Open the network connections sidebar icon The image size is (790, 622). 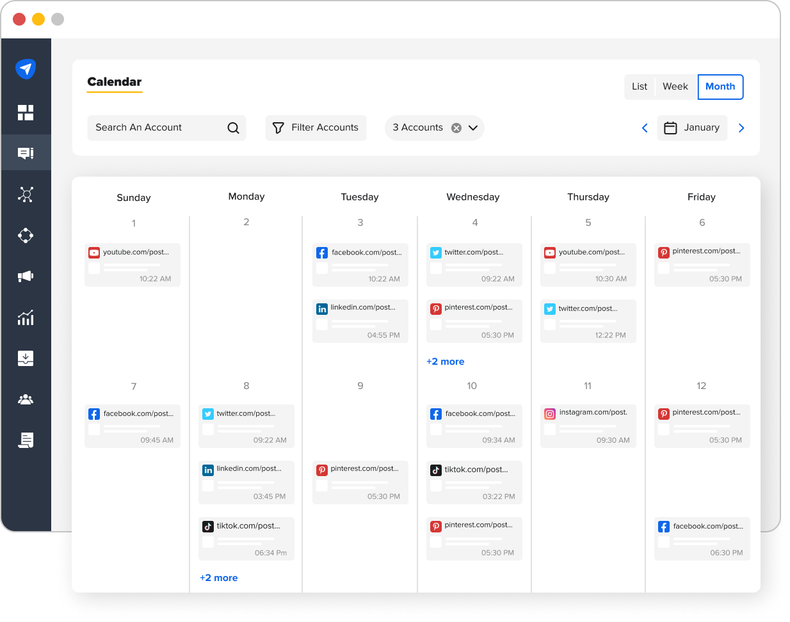click(26, 194)
